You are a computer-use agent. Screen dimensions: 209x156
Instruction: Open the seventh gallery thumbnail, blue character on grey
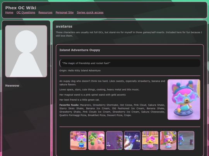pos(186,140)
